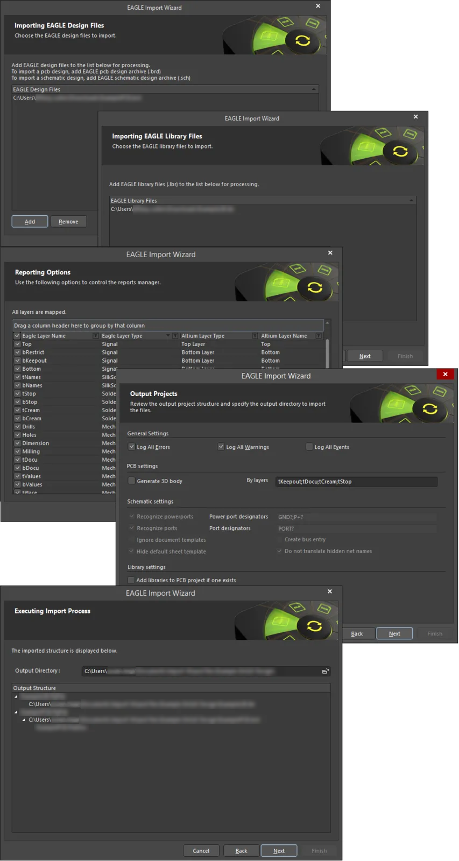Viewport: 459px width, 861px height.
Task: Click Next in the Output Projects dialog
Action: 394,633
